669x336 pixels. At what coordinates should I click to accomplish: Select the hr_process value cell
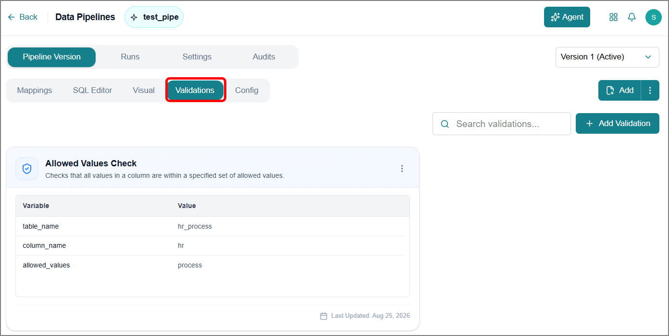(x=195, y=226)
